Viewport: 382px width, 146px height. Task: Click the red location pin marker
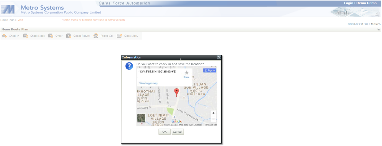pyautogui.click(x=176, y=92)
